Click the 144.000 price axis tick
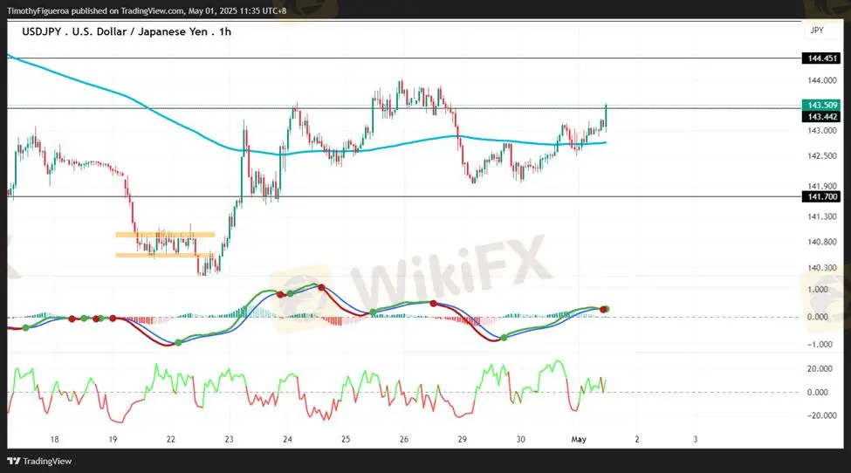This screenshot has width=851, height=473. click(820, 80)
